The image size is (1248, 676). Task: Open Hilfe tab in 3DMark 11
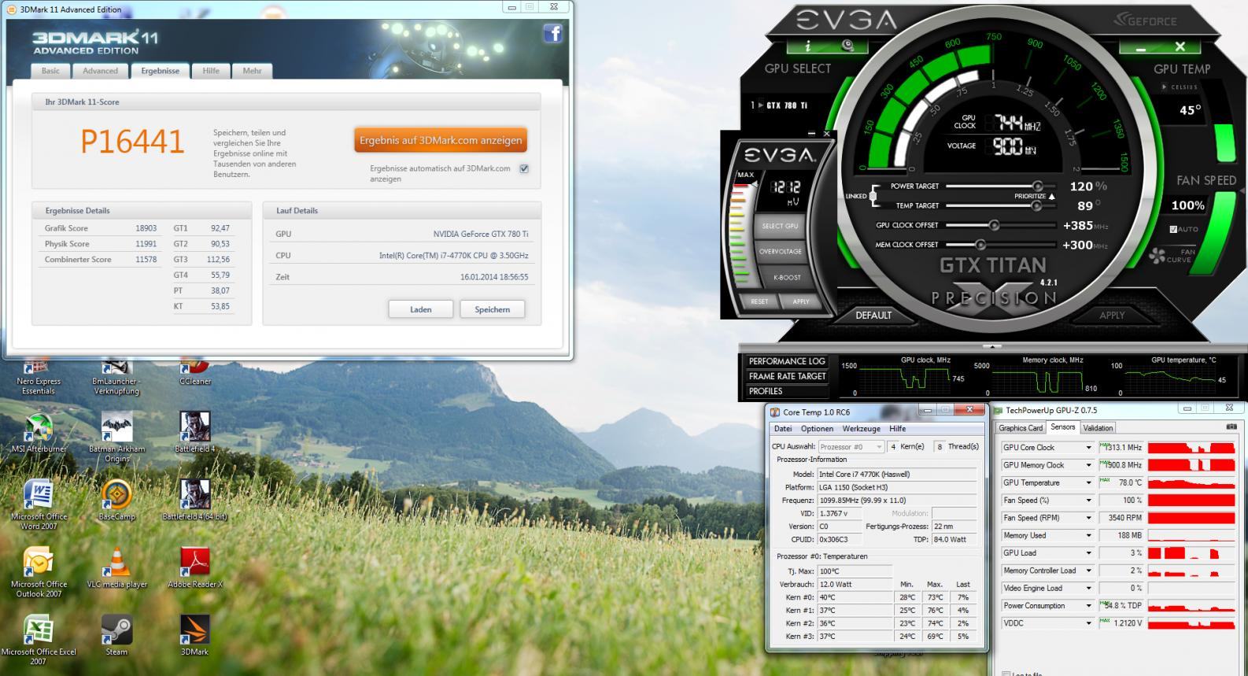pos(211,71)
